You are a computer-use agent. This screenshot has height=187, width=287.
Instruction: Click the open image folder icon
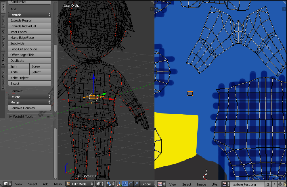285,184
